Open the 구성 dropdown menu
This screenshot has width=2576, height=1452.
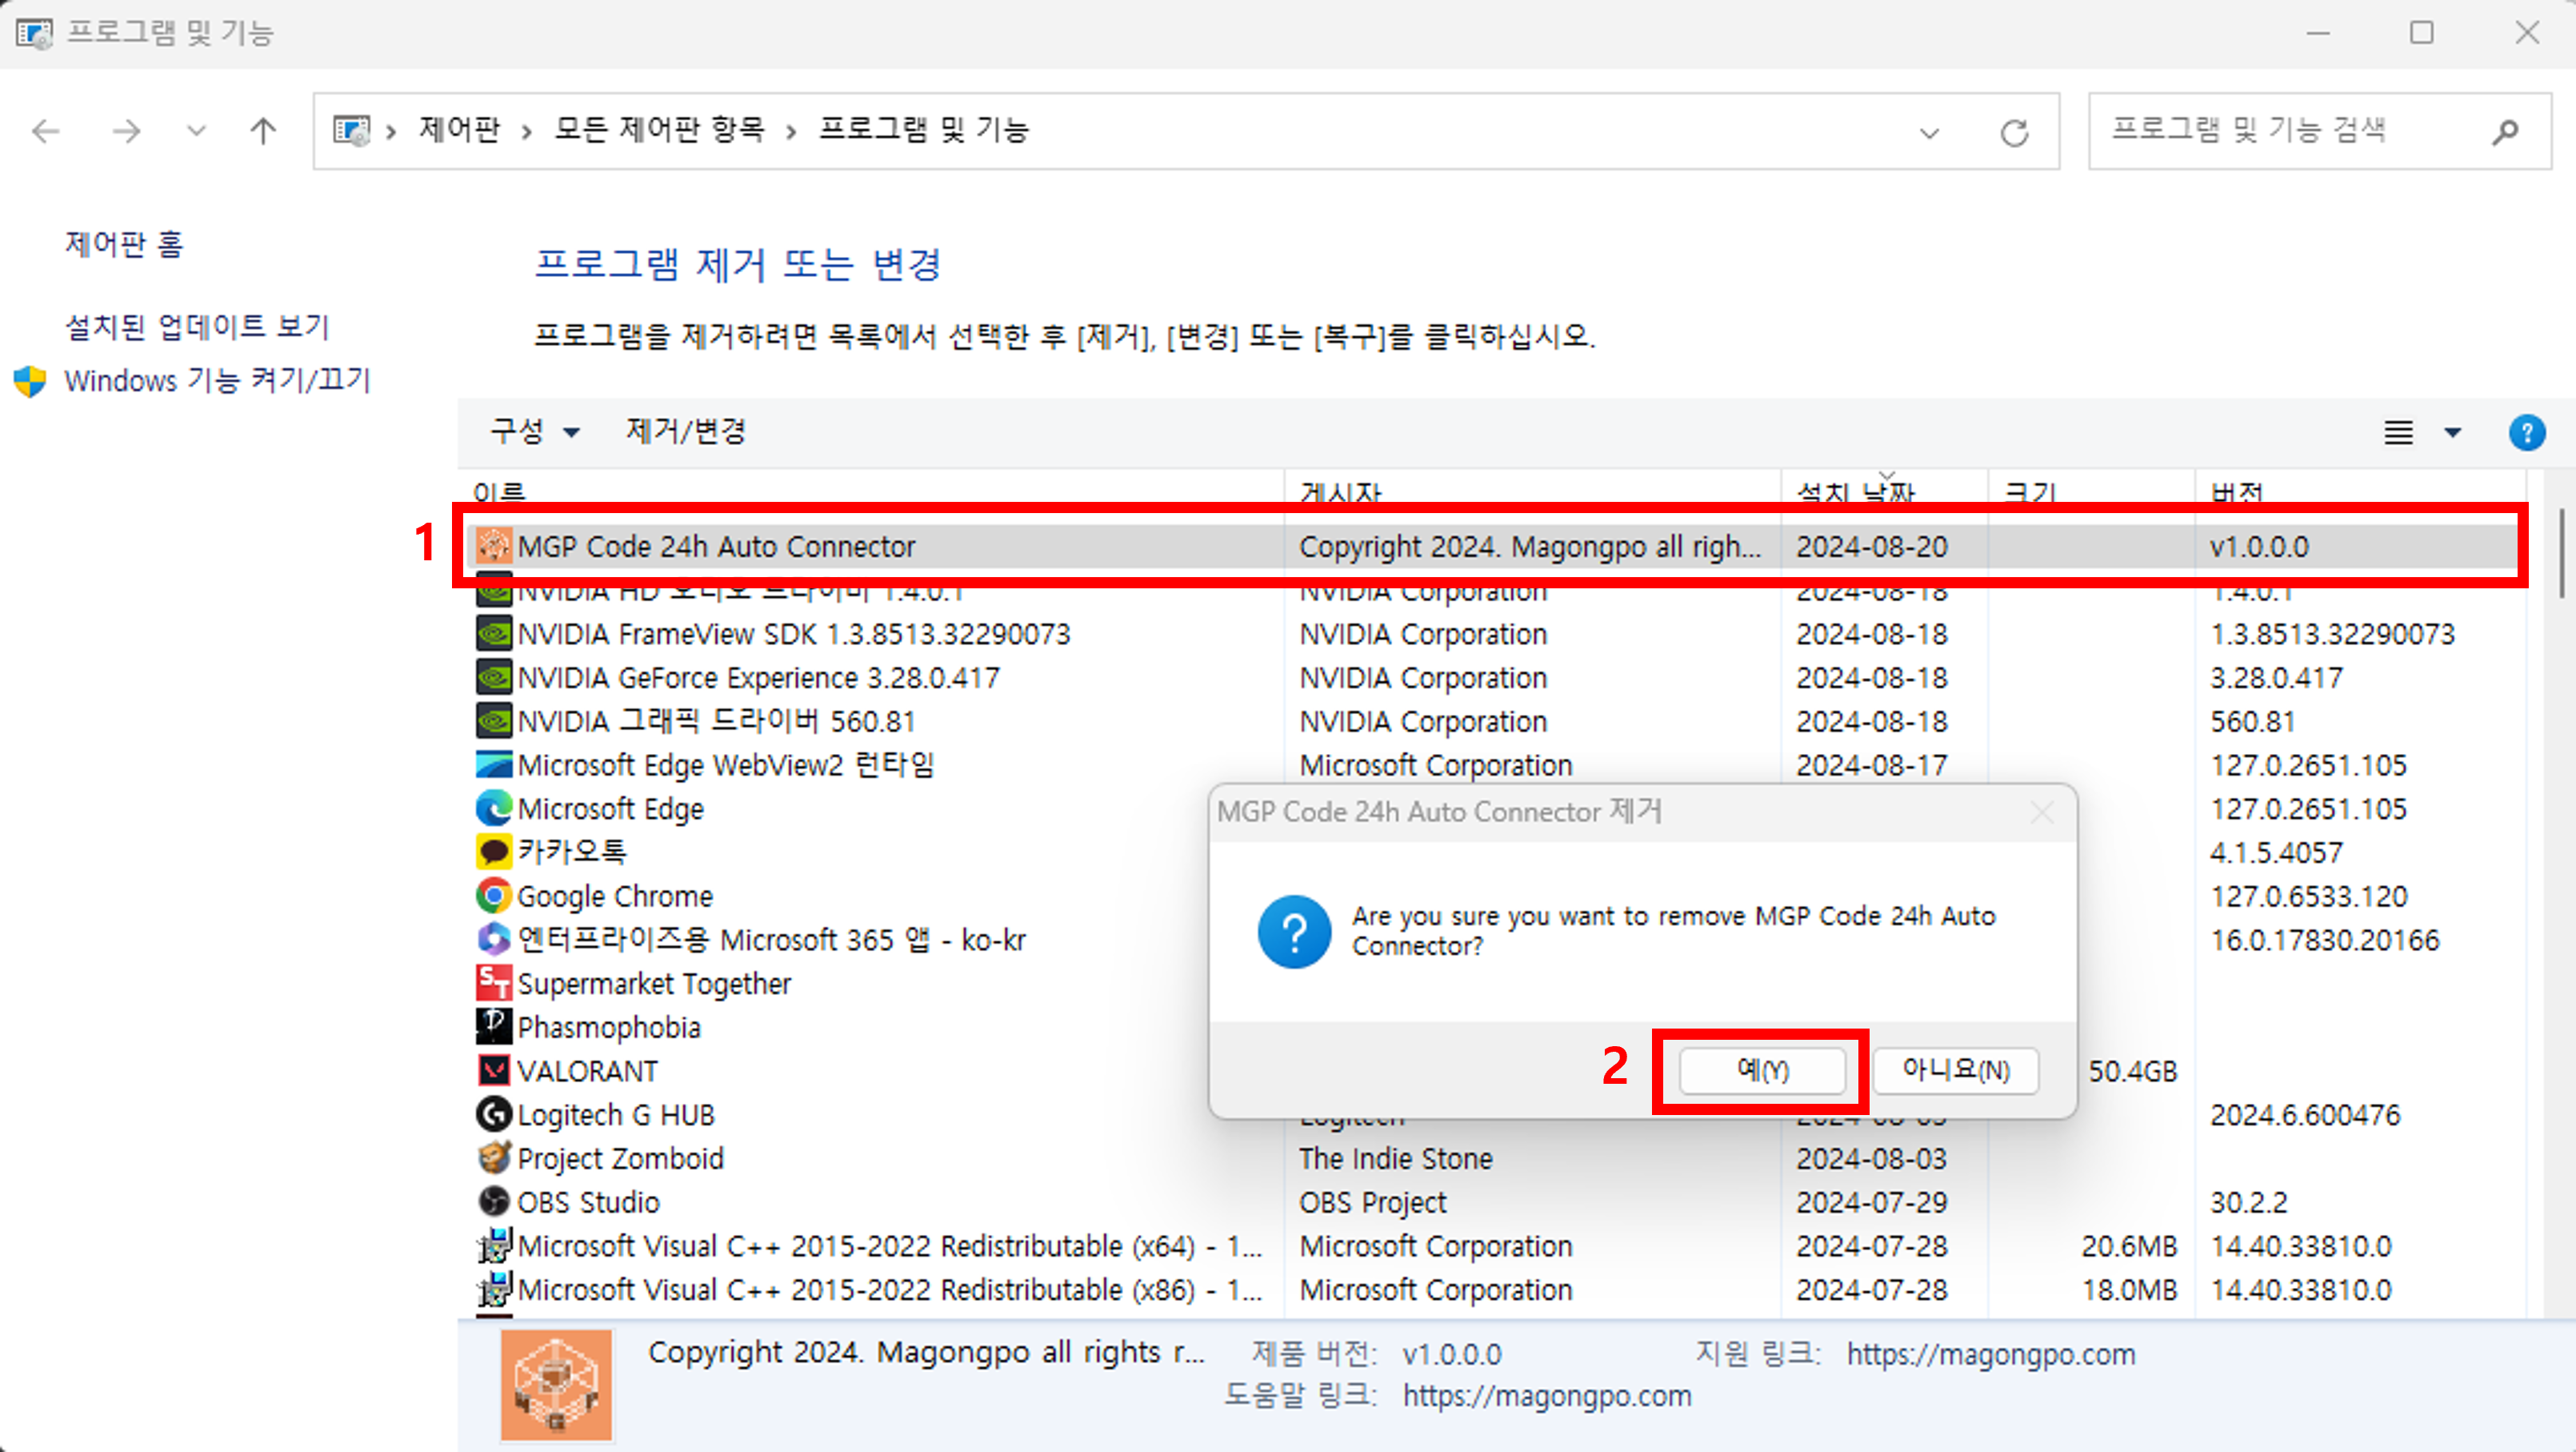(535, 432)
